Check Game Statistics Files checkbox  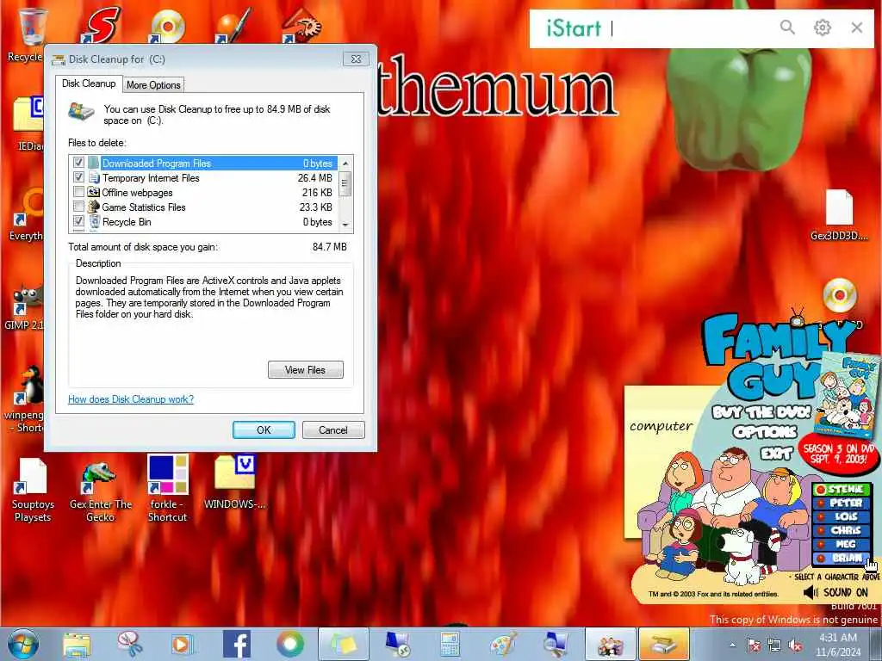tap(78, 207)
